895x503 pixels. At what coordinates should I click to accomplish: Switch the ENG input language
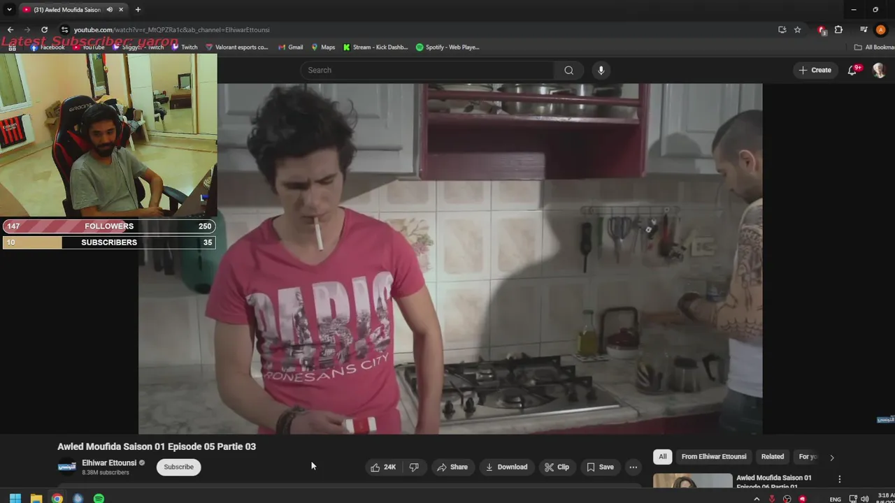pyautogui.click(x=835, y=499)
